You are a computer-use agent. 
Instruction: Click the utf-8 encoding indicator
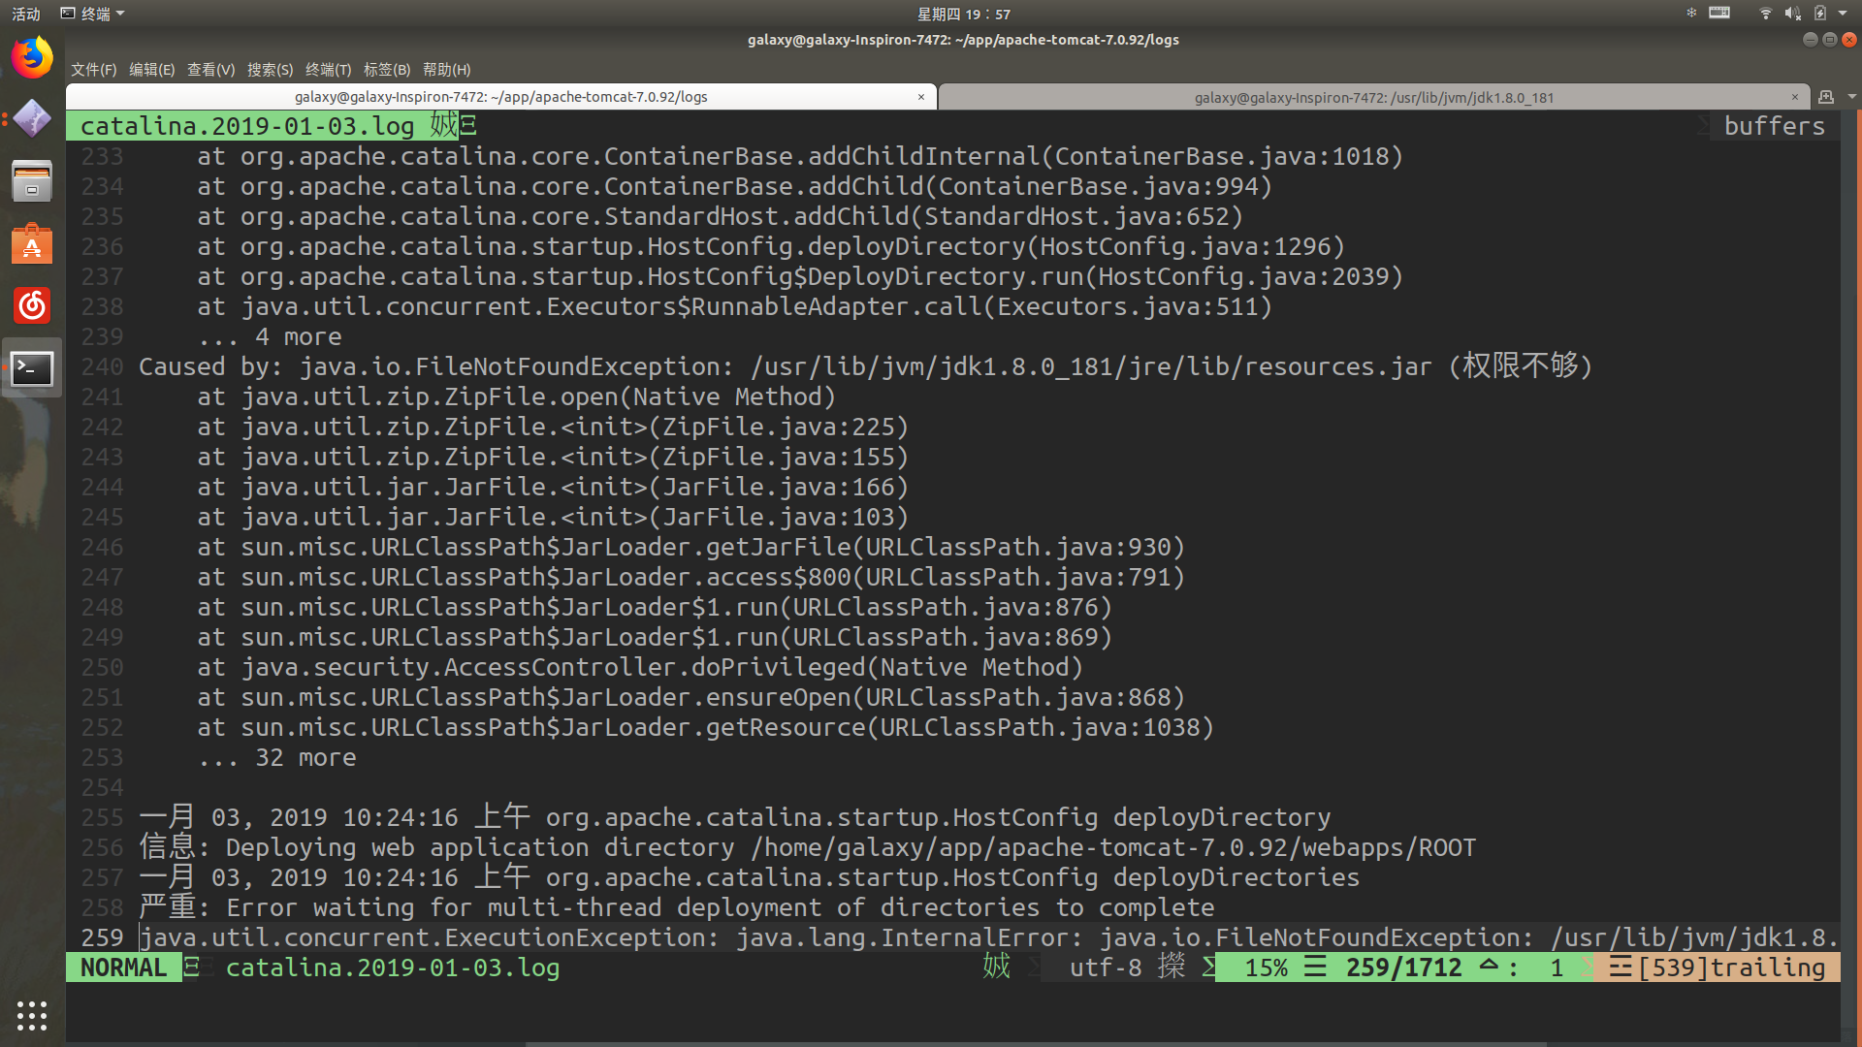click(1106, 968)
